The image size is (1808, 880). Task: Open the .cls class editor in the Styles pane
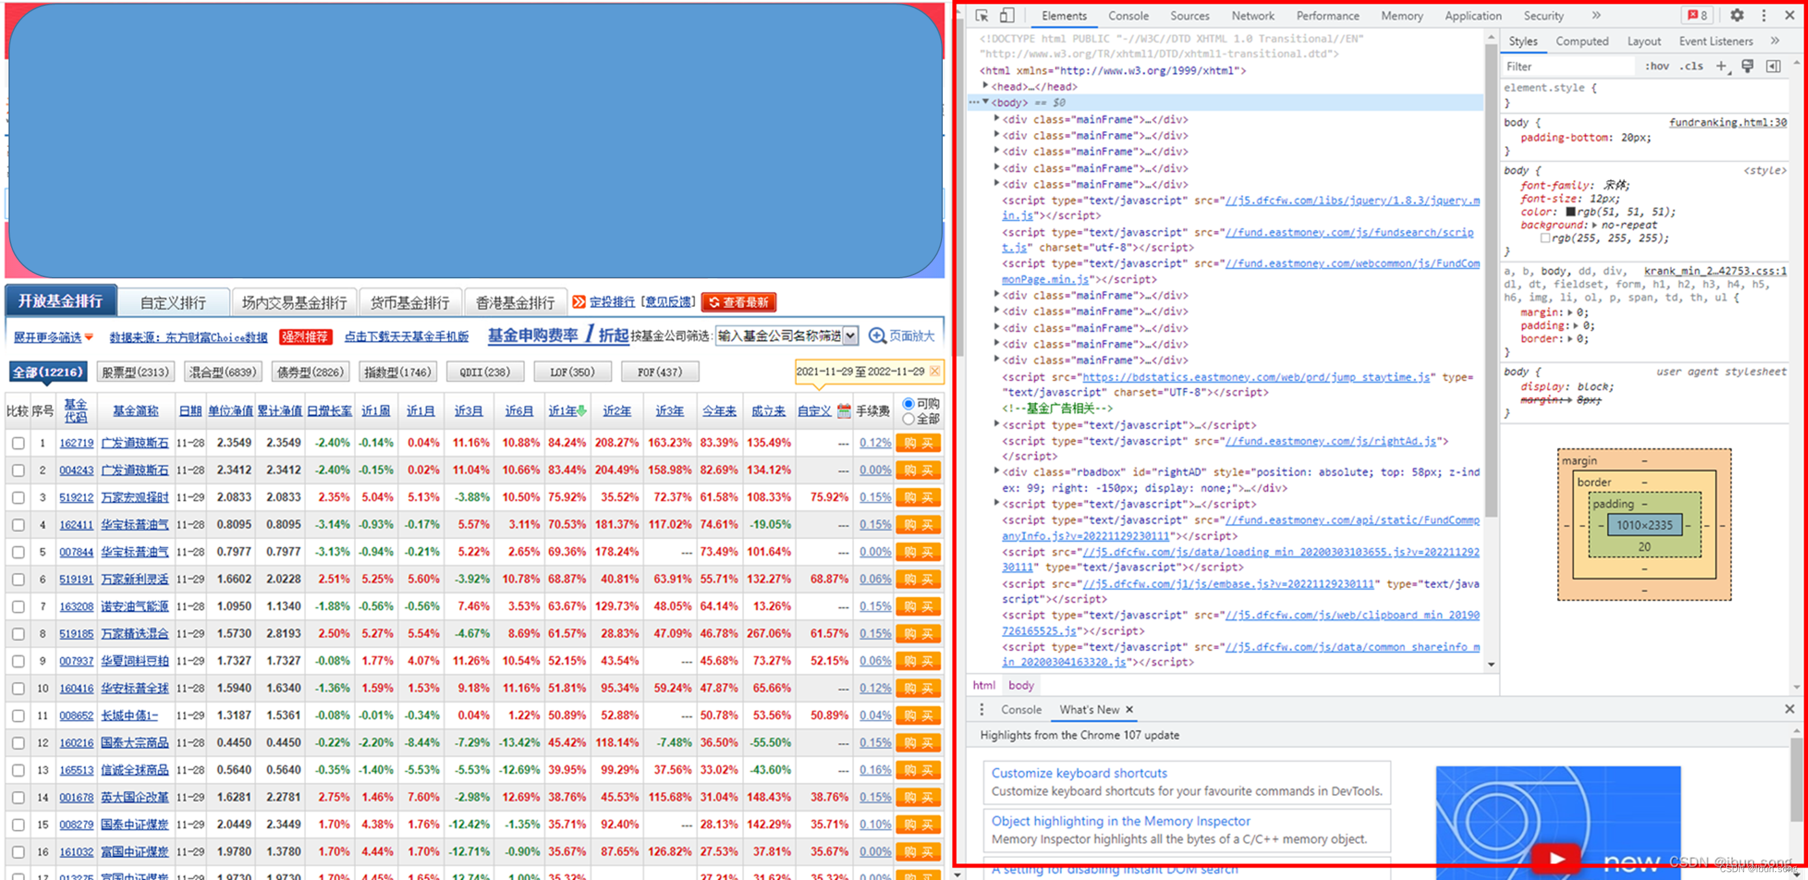[1691, 66]
